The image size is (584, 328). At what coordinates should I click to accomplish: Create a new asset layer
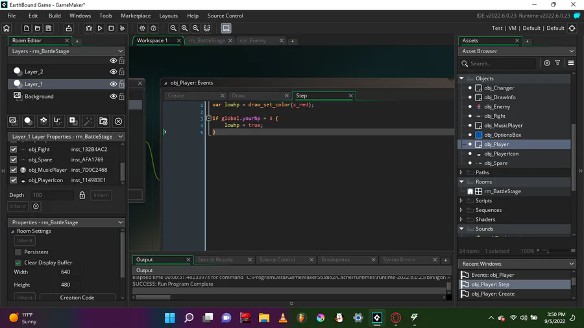pyautogui.click(x=73, y=121)
